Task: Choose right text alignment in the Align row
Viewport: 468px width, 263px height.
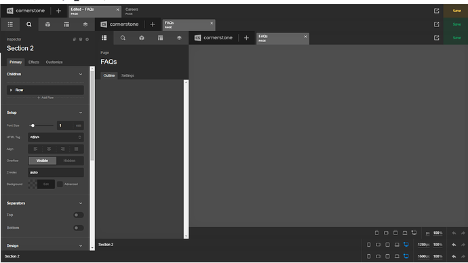Action: (x=62, y=149)
